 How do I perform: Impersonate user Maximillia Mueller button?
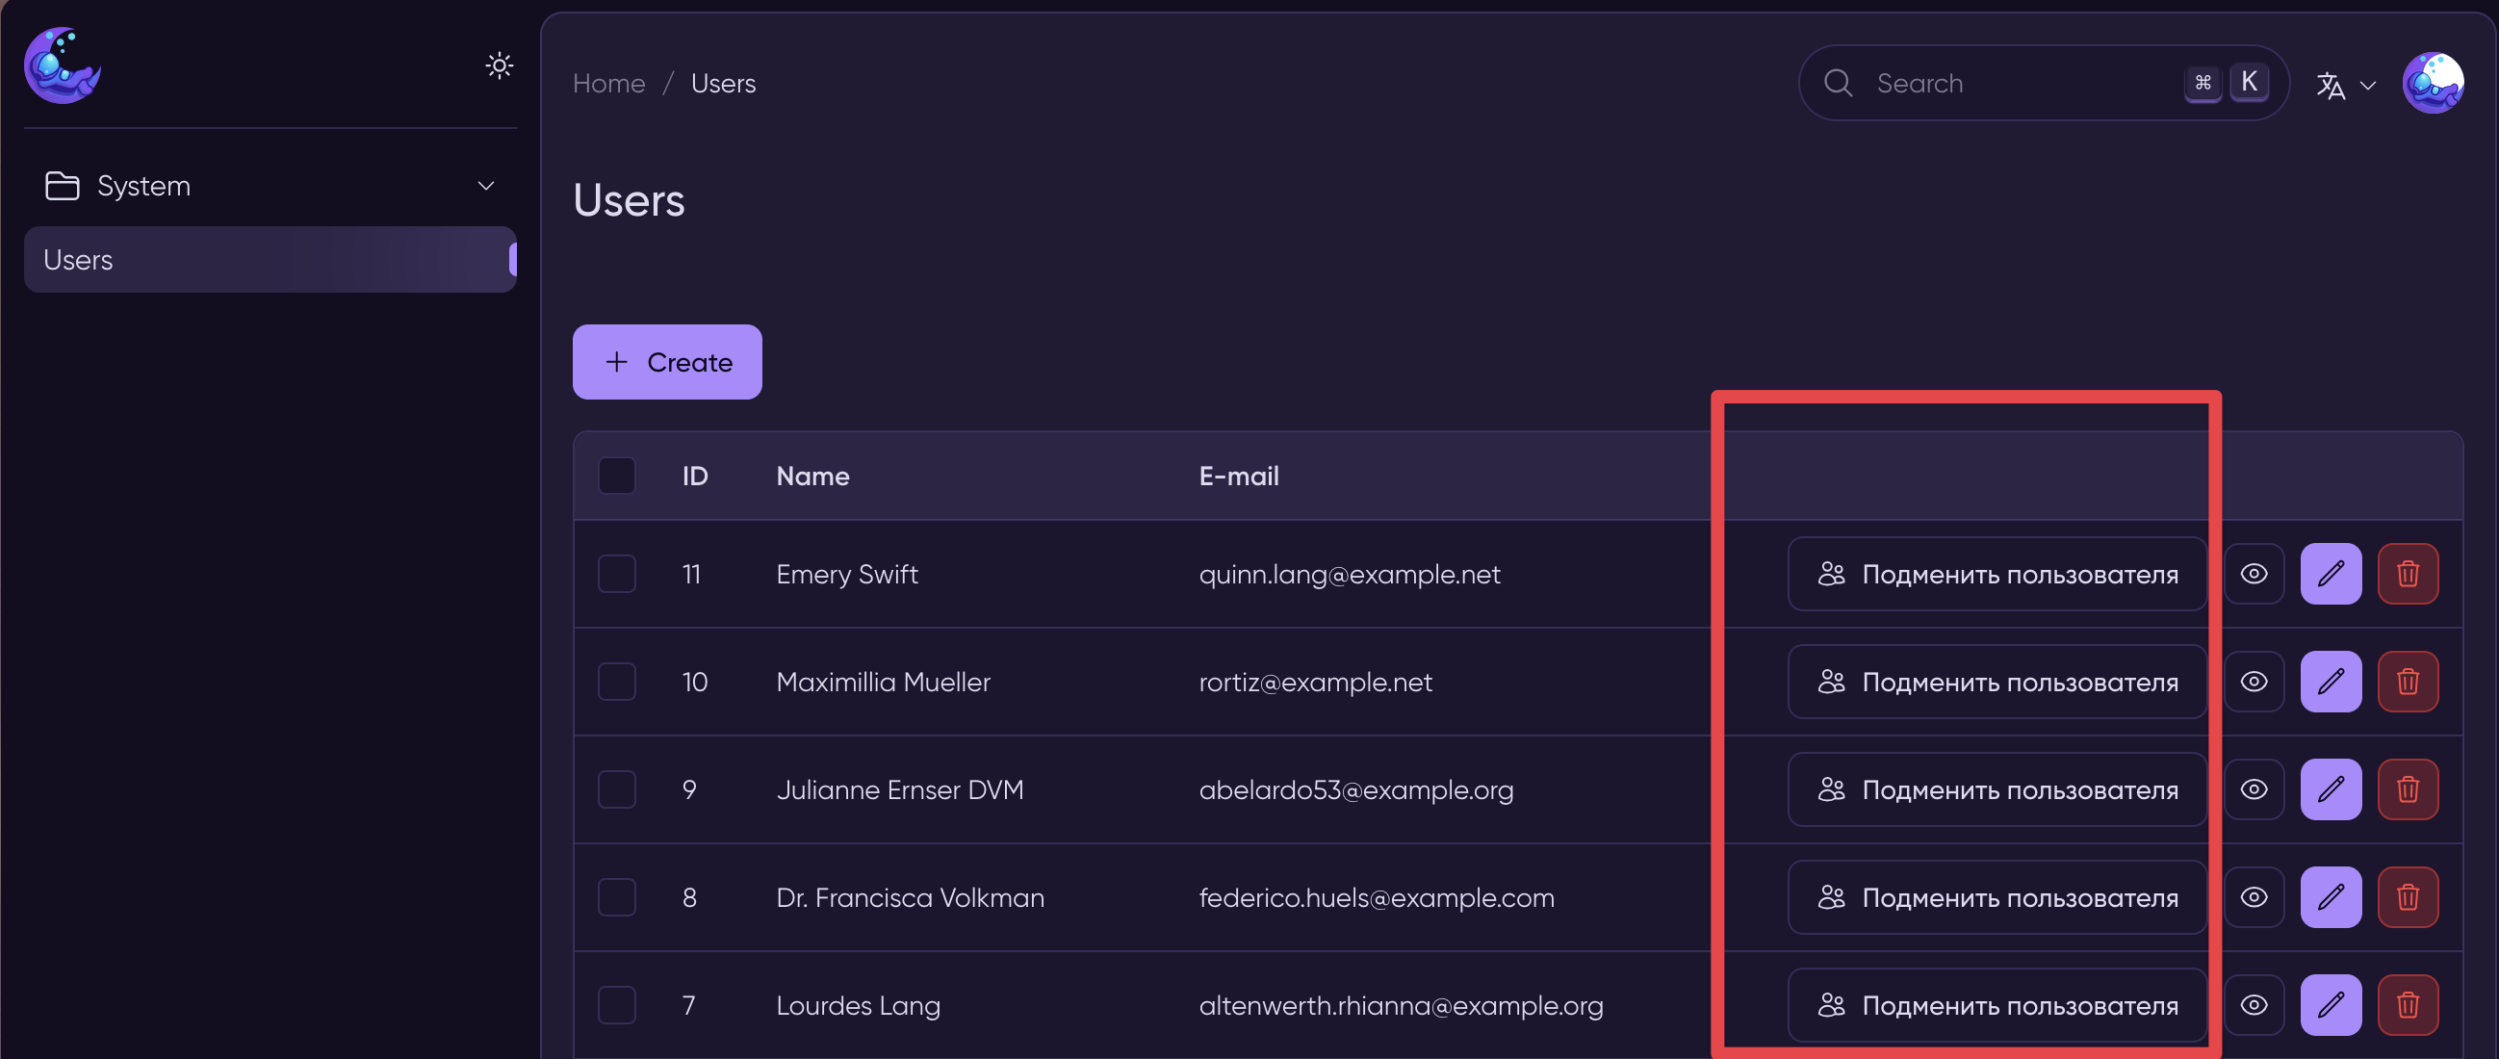point(1997,682)
